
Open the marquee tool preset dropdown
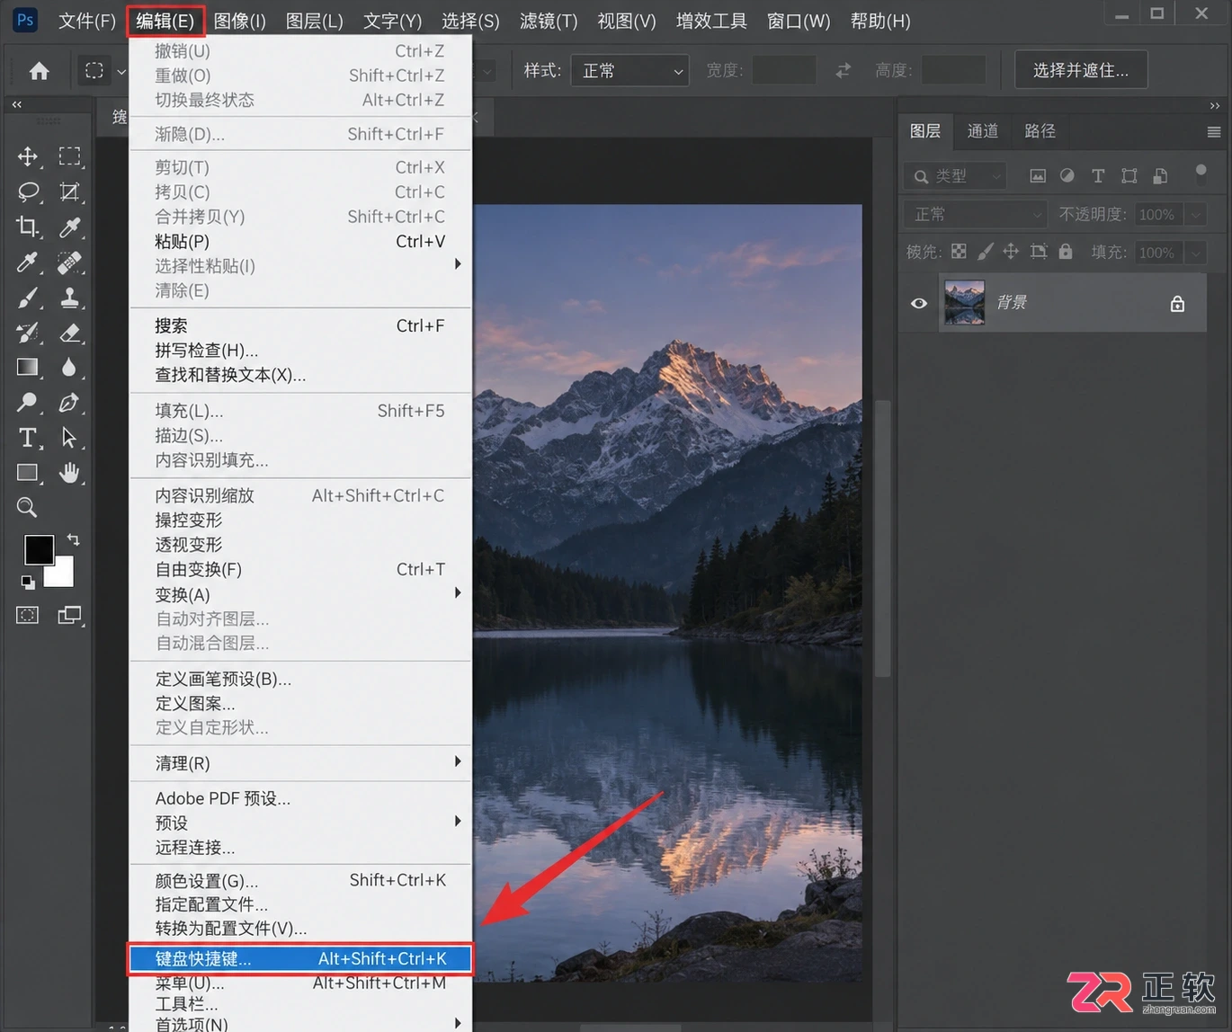(121, 71)
